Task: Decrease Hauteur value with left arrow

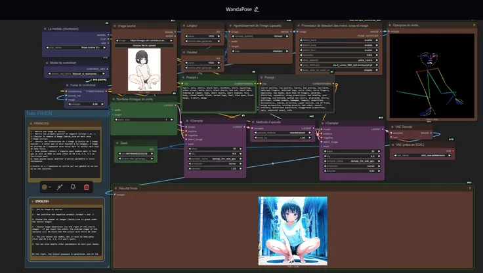Action: pyautogui.click(x=186, y=63)
